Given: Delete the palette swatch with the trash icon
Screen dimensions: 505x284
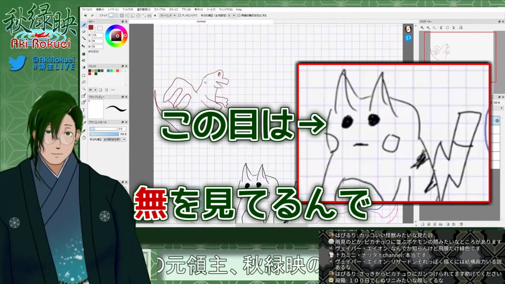Looking at the screenshot, I should pyautogui.click(x=106, y=90).
